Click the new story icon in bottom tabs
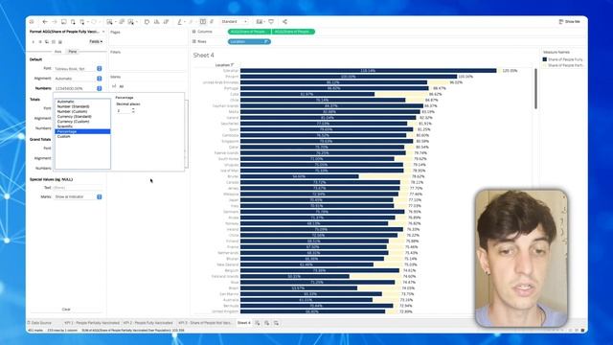The width and height of the screenshot is (613, 345). [277, 323]
